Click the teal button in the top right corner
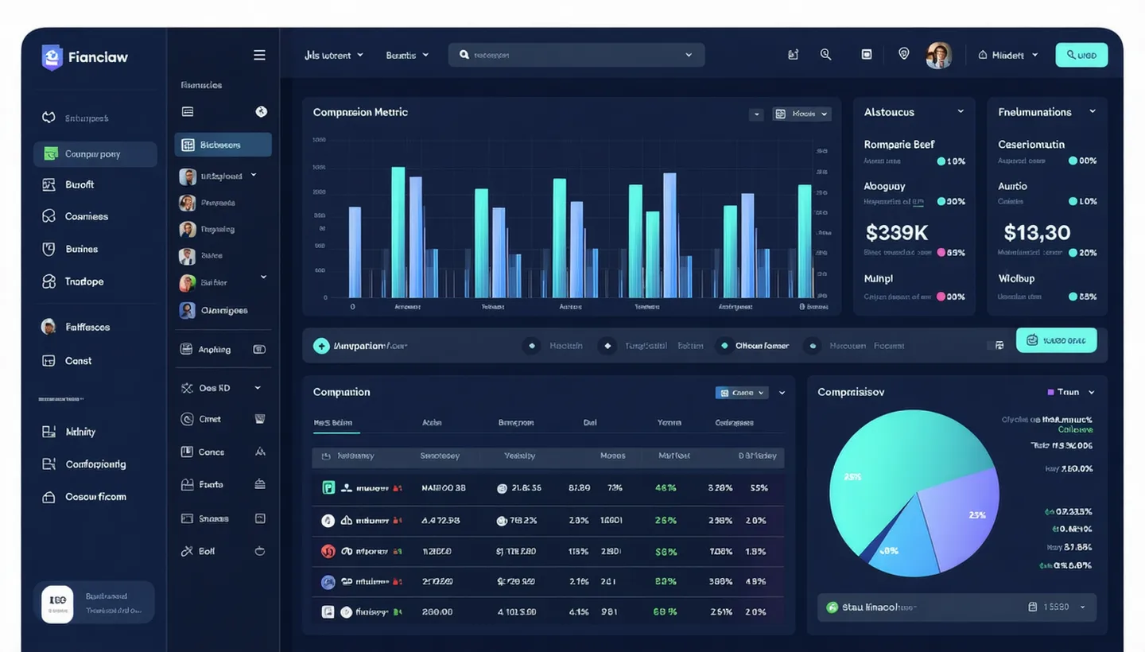 pos(1081,55)
